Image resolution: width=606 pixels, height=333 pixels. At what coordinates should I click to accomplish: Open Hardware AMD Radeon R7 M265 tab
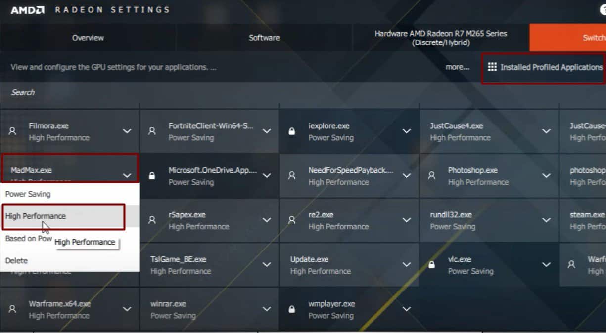[441, 38]
